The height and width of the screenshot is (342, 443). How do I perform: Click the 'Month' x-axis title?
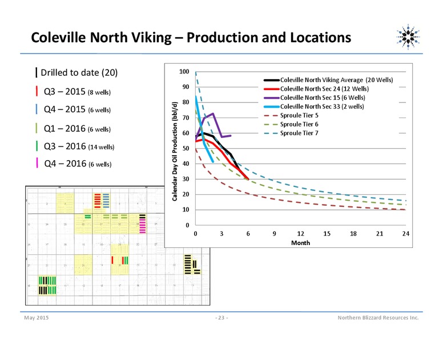(301, 243)
